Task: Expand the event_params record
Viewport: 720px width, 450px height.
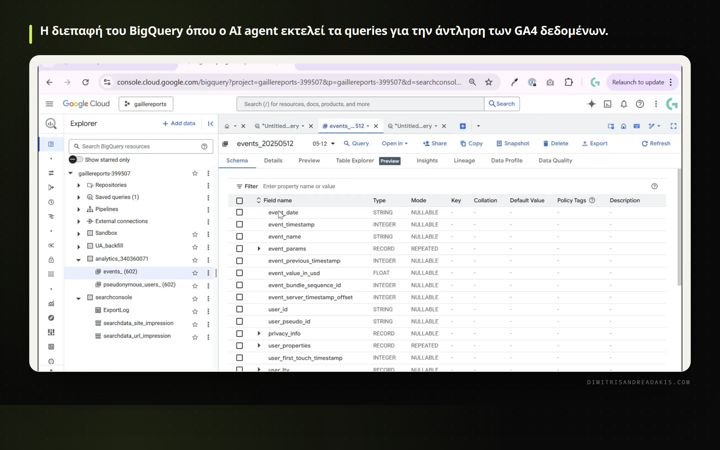Action: (x=259, y=249)
